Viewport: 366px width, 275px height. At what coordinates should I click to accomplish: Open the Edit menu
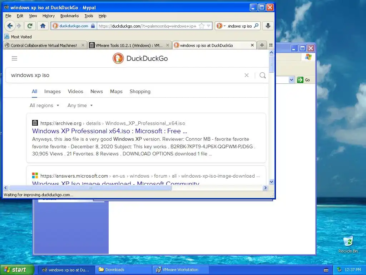tap(20, 16)
